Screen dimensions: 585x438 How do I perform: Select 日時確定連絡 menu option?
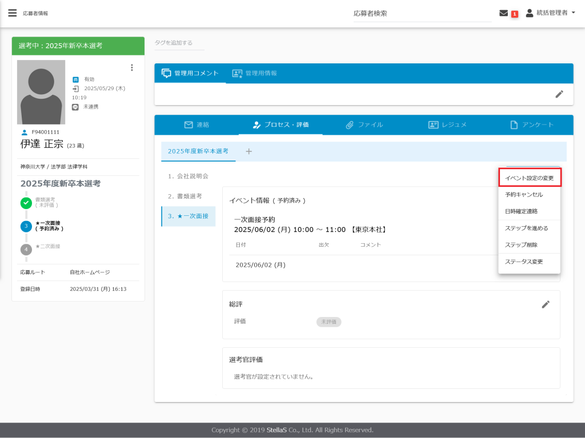tap(521, 211)
